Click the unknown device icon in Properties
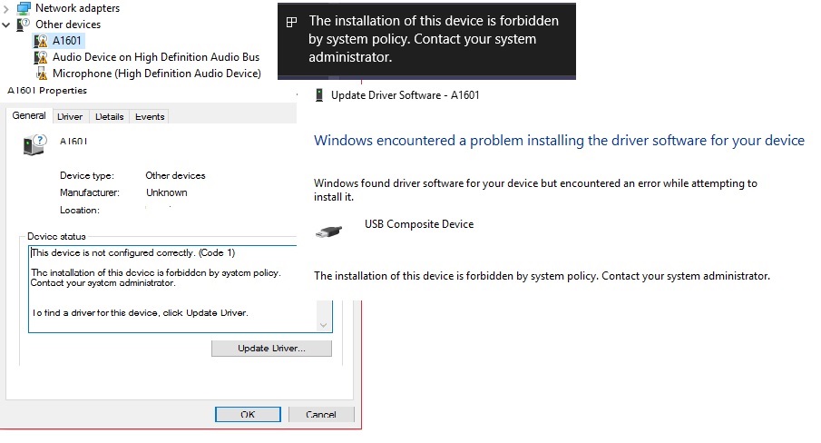The height and width of the screenshot is (443, 821). 34,144
